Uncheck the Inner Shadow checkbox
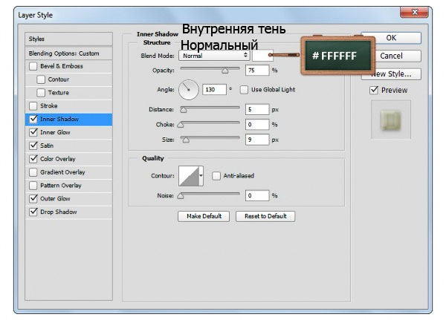 click(x=33, y=119)
